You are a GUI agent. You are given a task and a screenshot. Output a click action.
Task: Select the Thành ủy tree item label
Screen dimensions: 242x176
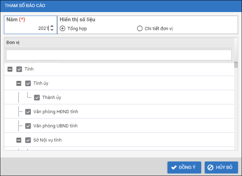[49, 98]
